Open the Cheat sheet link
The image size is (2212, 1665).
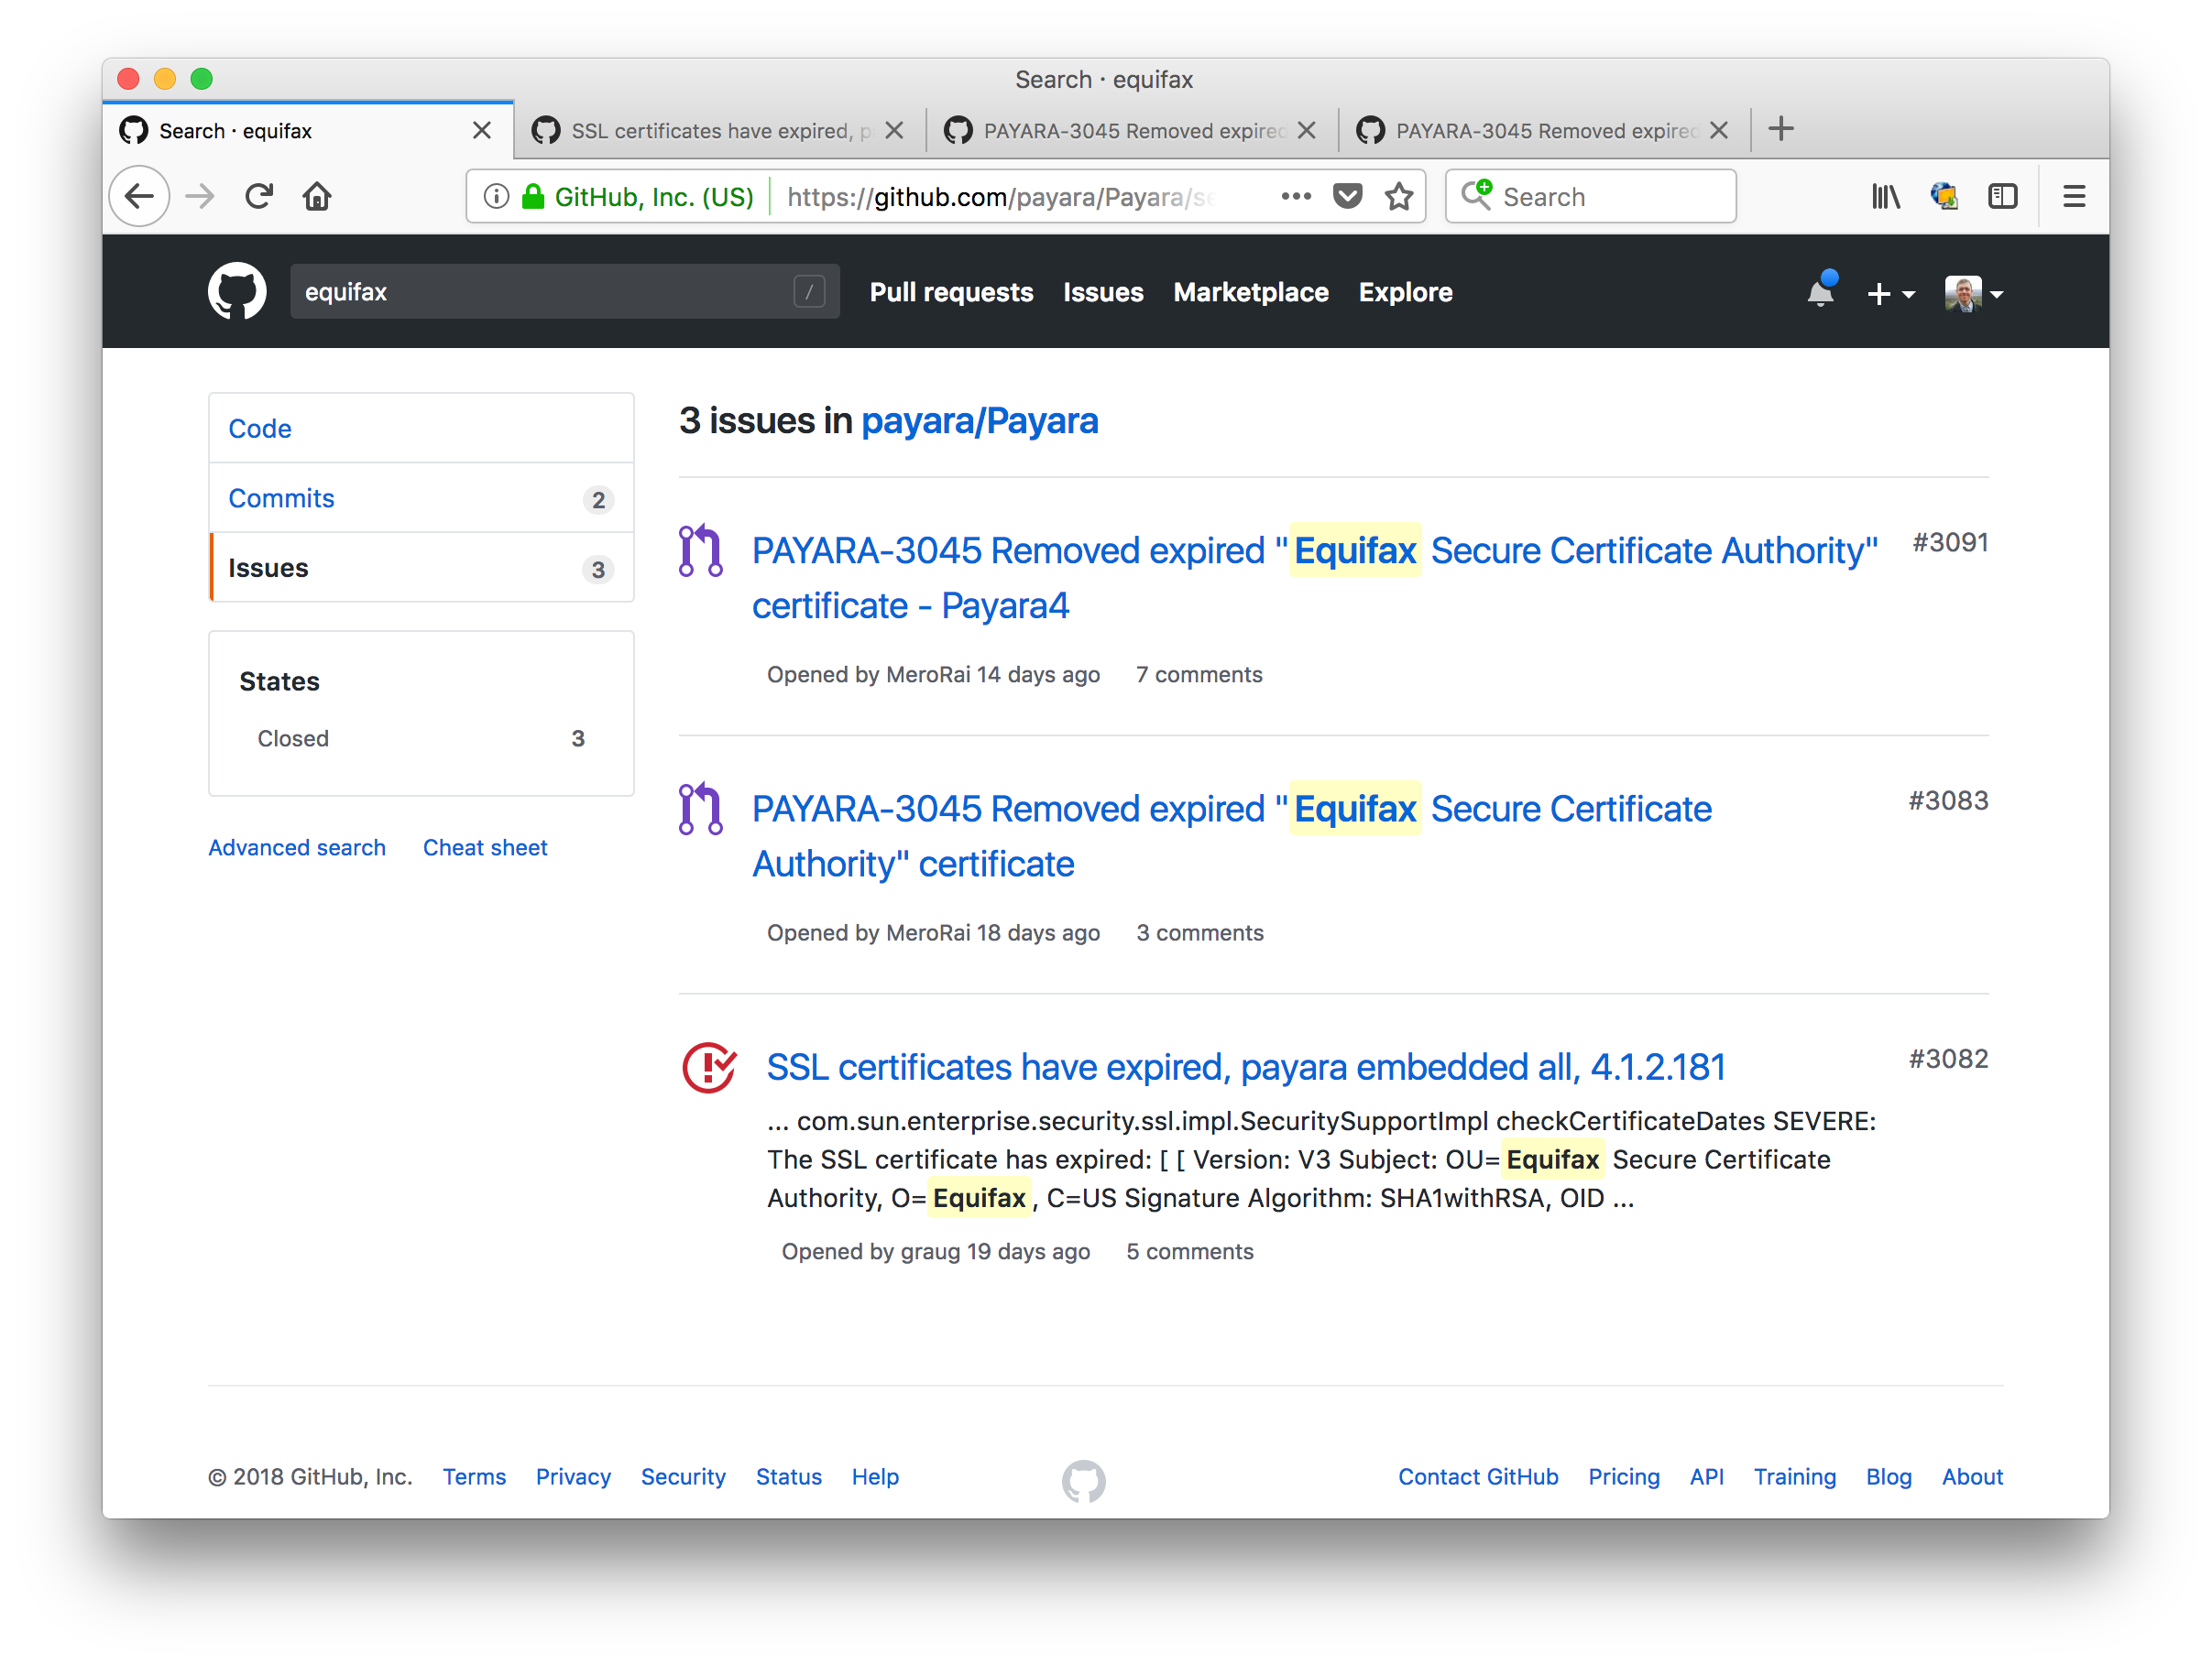pos(485,847)
